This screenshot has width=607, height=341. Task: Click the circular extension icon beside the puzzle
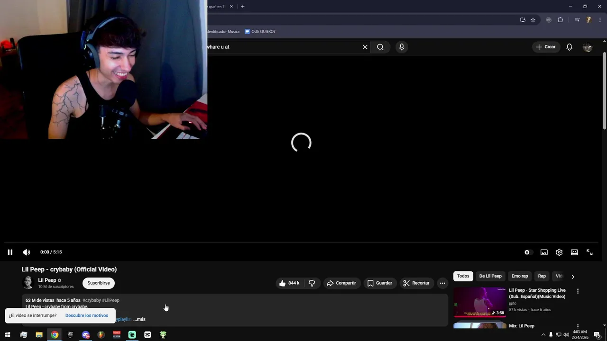tap(549, 20)
